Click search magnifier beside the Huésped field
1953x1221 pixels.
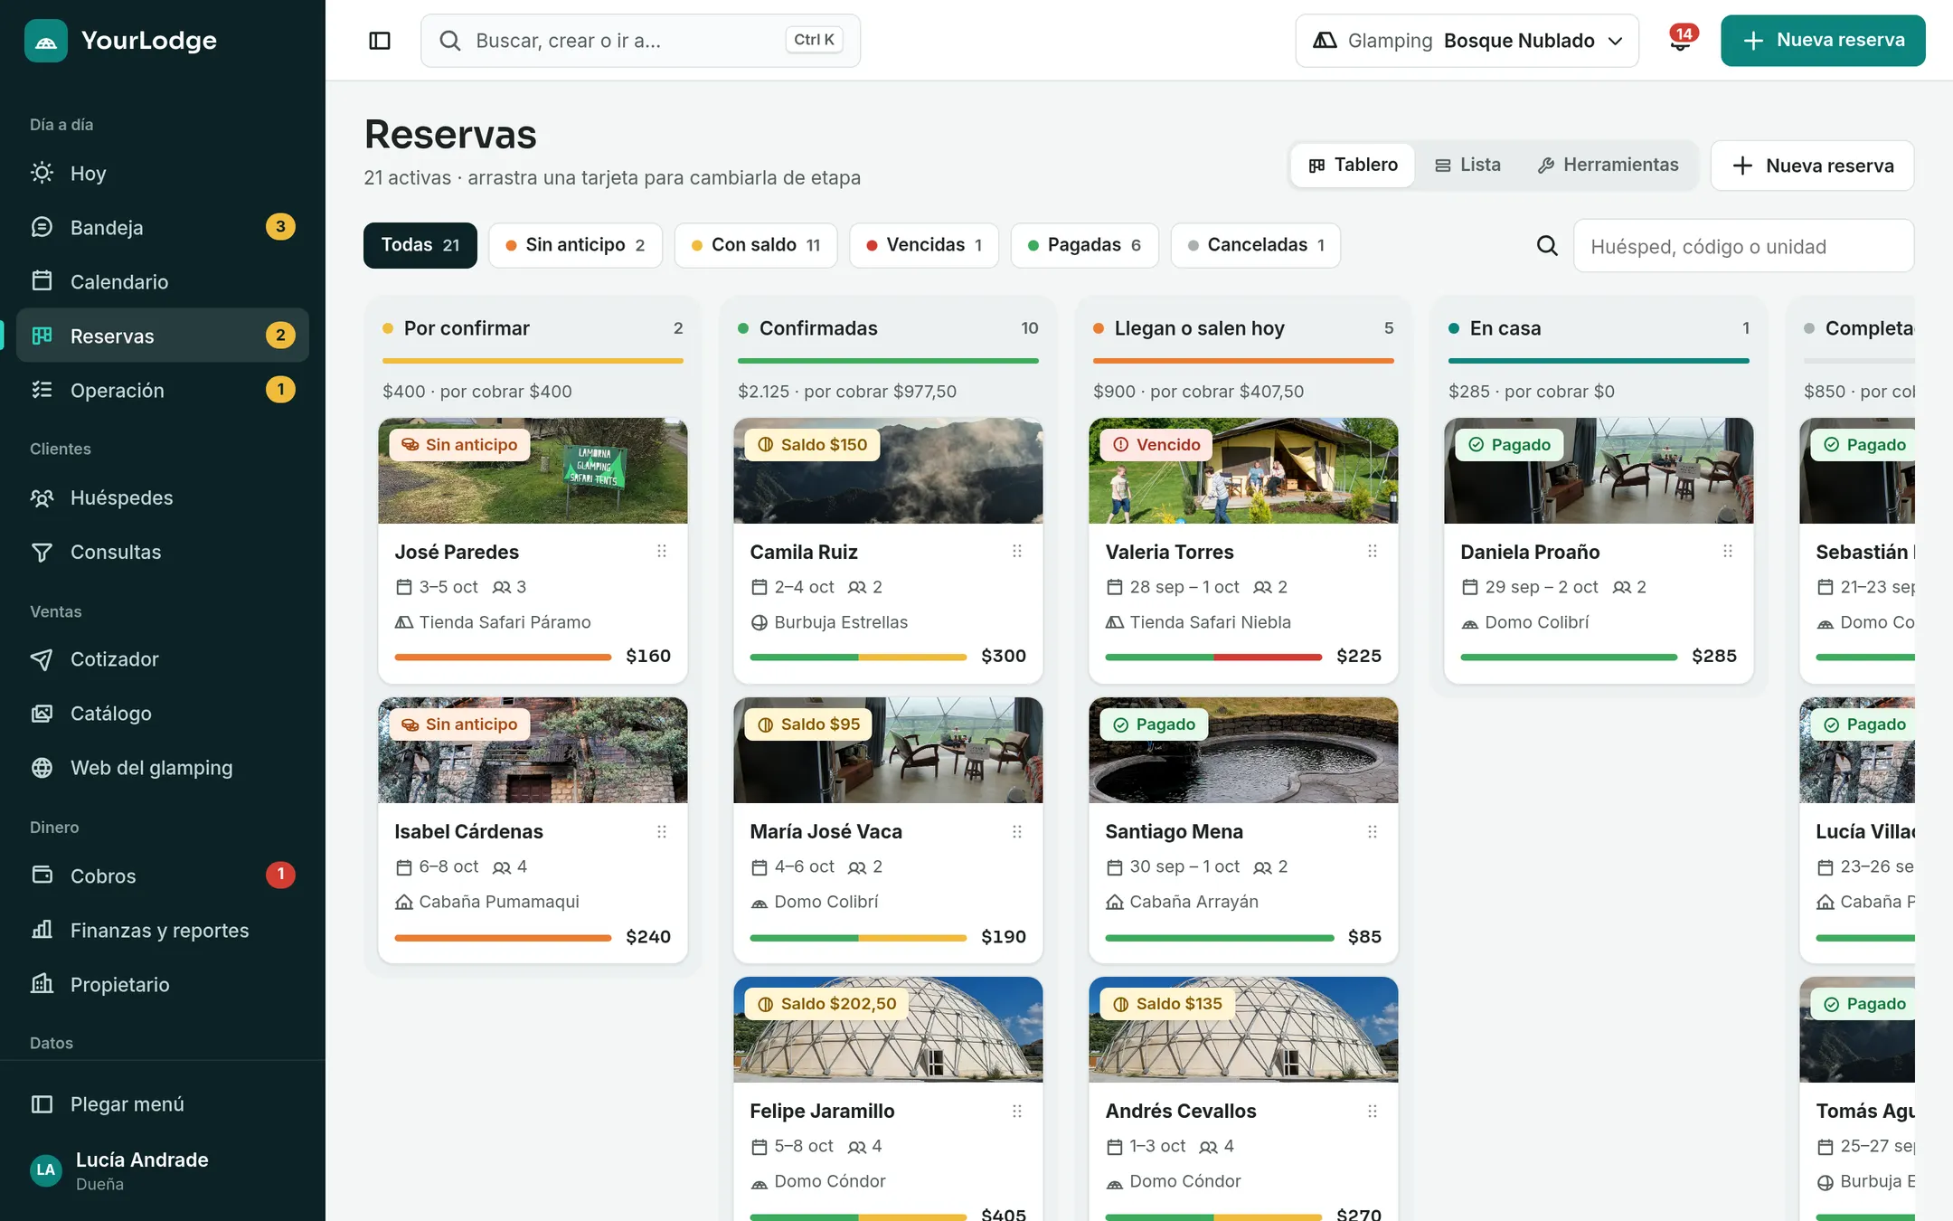coord(1547,246)
